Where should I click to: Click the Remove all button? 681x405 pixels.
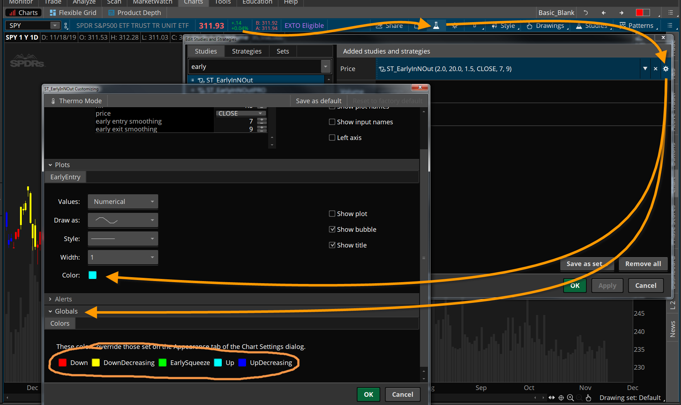643,264
